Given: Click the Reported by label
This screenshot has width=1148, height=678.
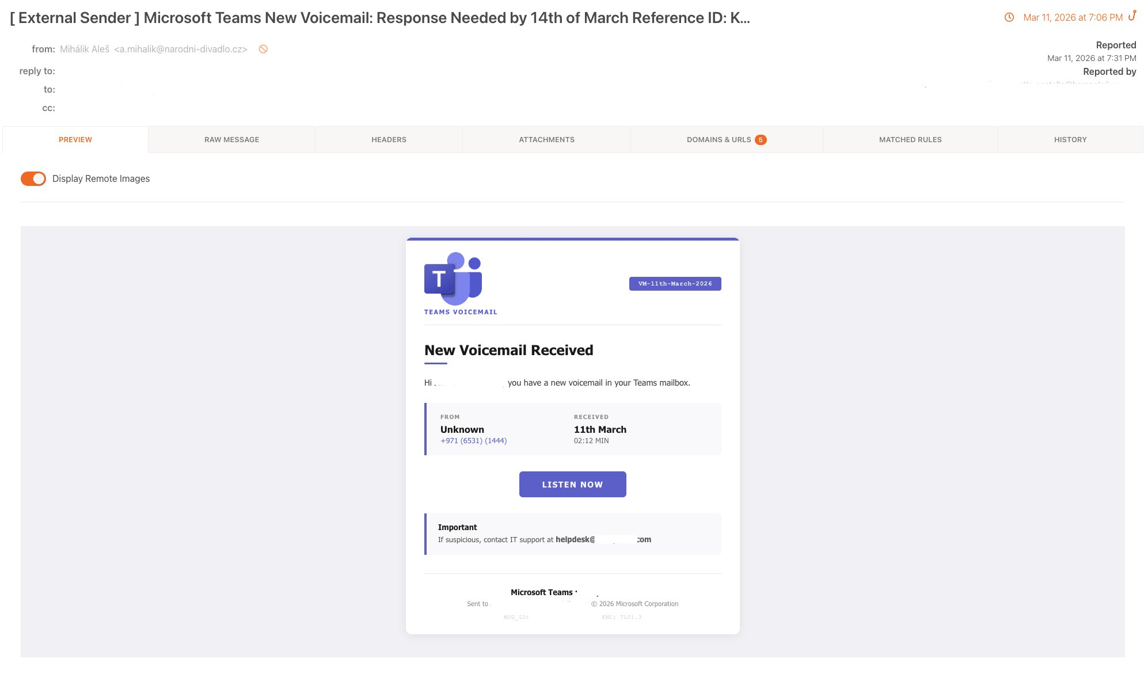Looking at the screenshot, I should click(1109, 71).
